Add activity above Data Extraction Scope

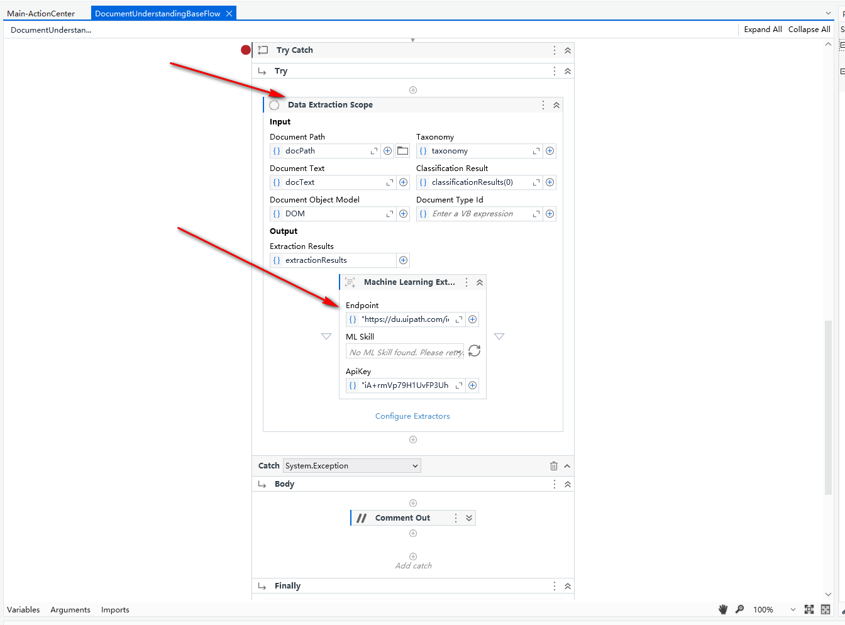[x=413, y=90]
